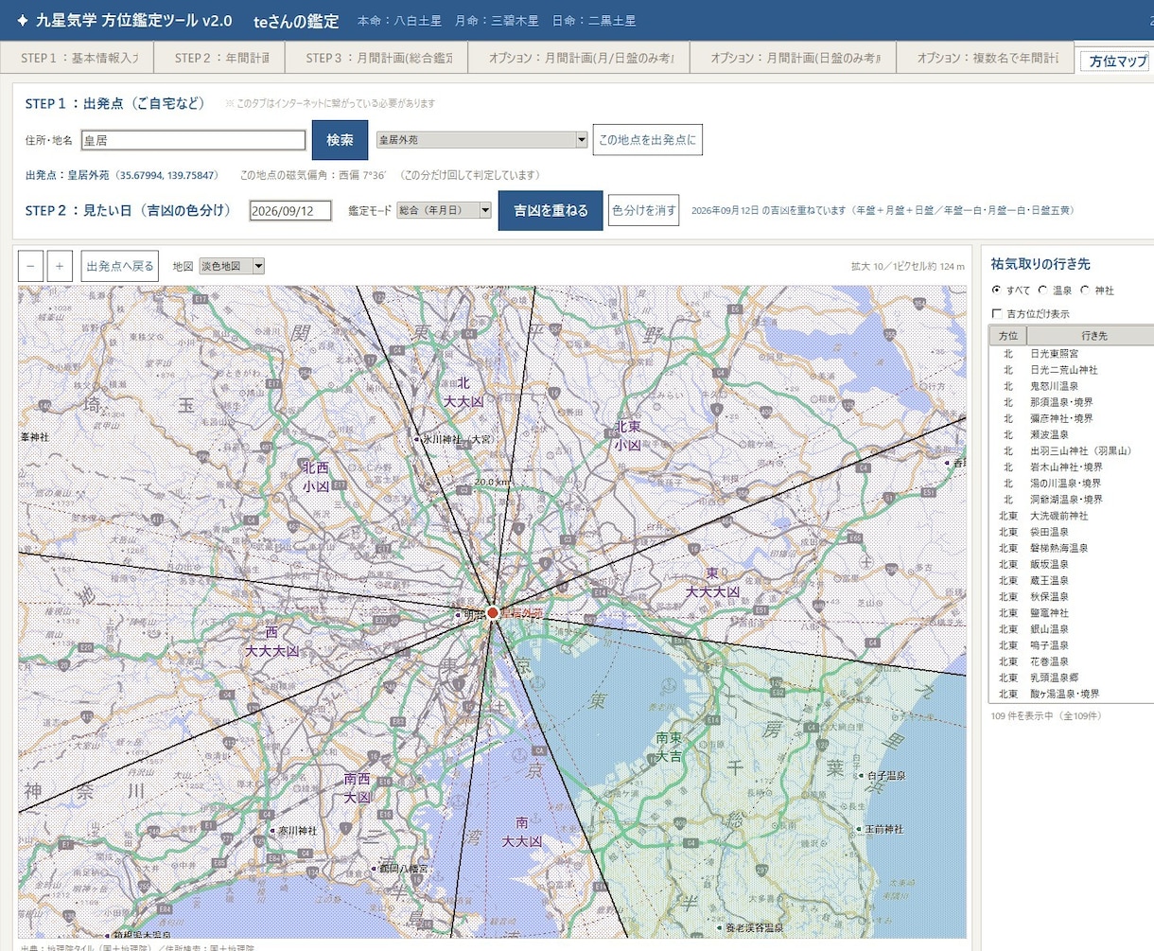Click the 明治 shrine map marker
Image resolution: width=1154 pixels, height=951 pixels.
click(x=459, y=614)
